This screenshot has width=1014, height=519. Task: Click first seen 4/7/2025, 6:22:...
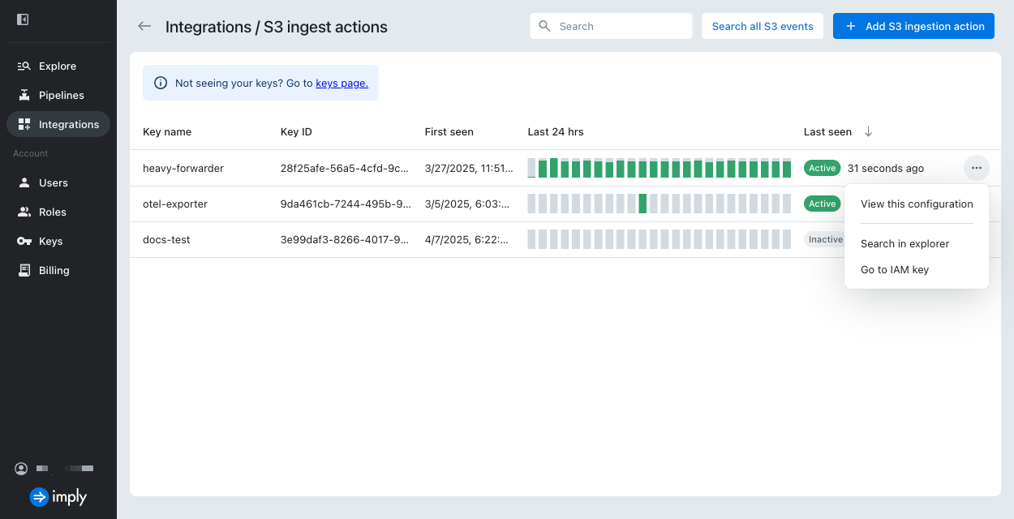[x=466, y=239]
